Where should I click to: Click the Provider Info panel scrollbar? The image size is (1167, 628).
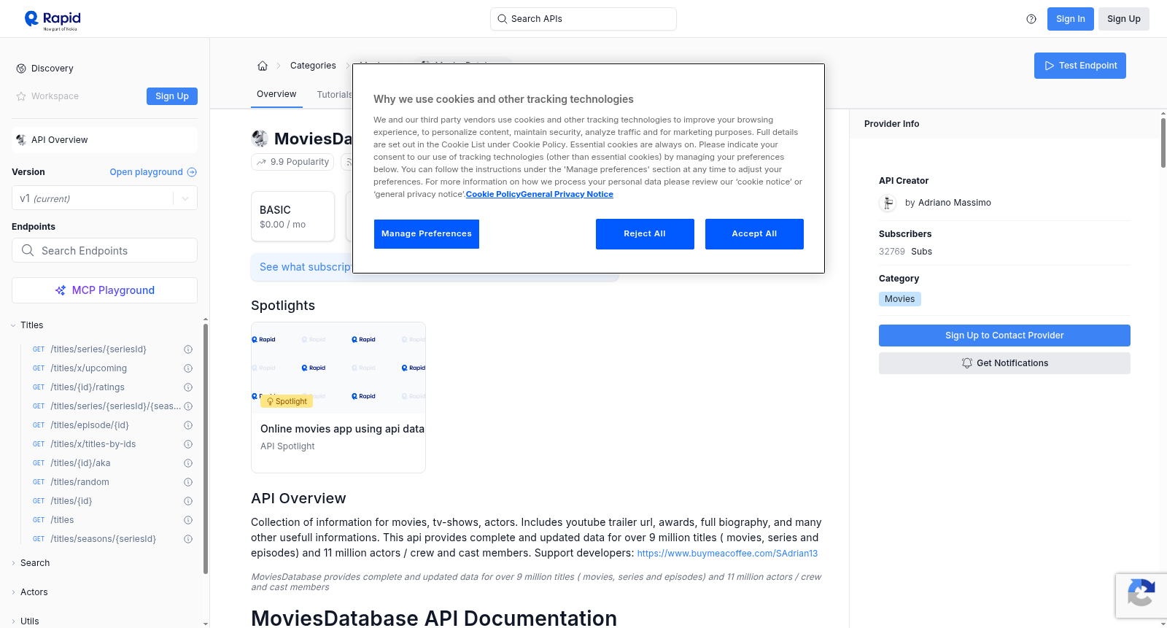click(1163, 142)
